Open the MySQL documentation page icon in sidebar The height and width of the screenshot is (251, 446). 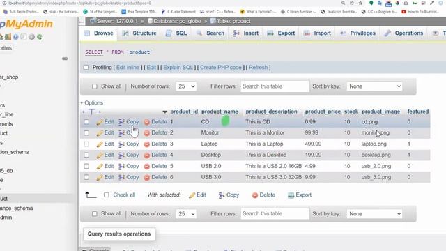tap(24, 37)
